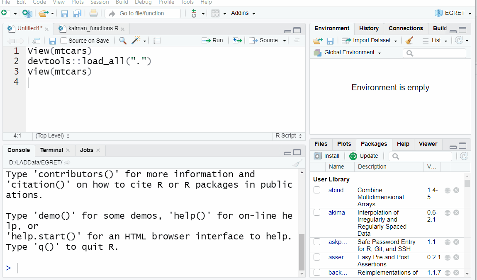Click the version control Git icon

(x=194, y=13)
